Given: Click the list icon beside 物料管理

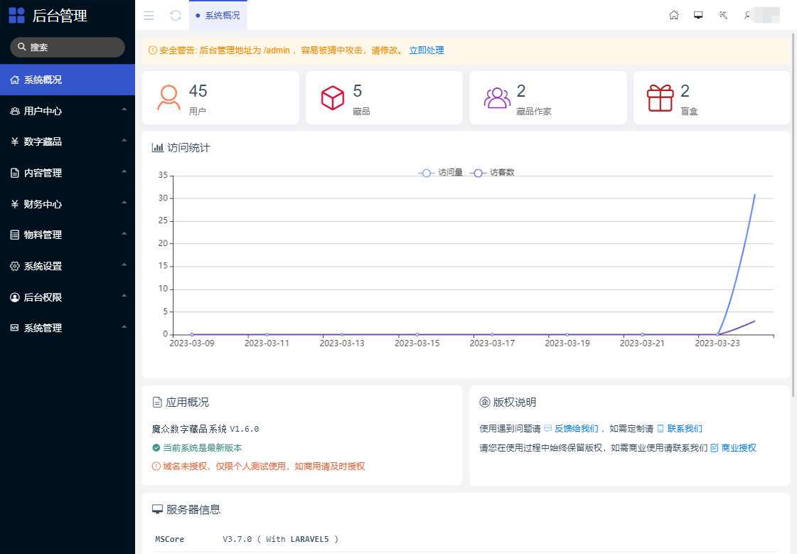Looking at the screenshot, I should click(15, 235).
